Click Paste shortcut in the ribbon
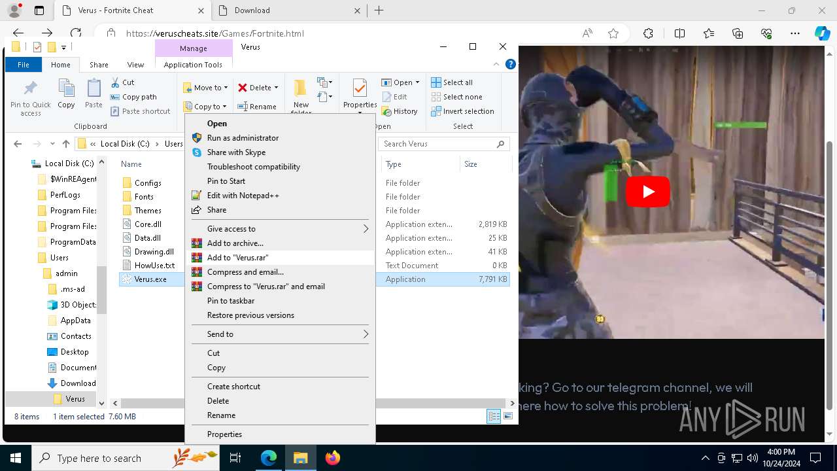This screenshot has width=837, height=471. pos(140,111)
